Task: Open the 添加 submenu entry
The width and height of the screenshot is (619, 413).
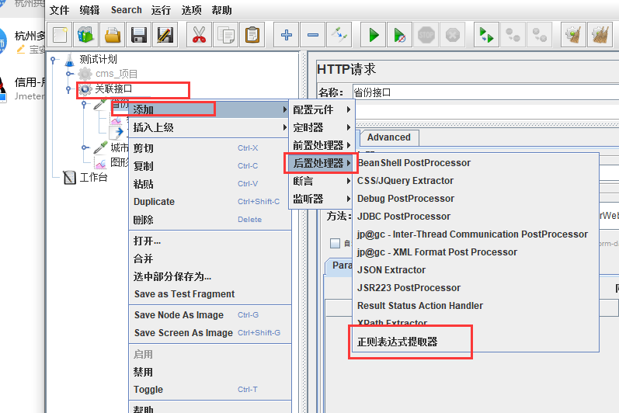Action: click(209, 109)
